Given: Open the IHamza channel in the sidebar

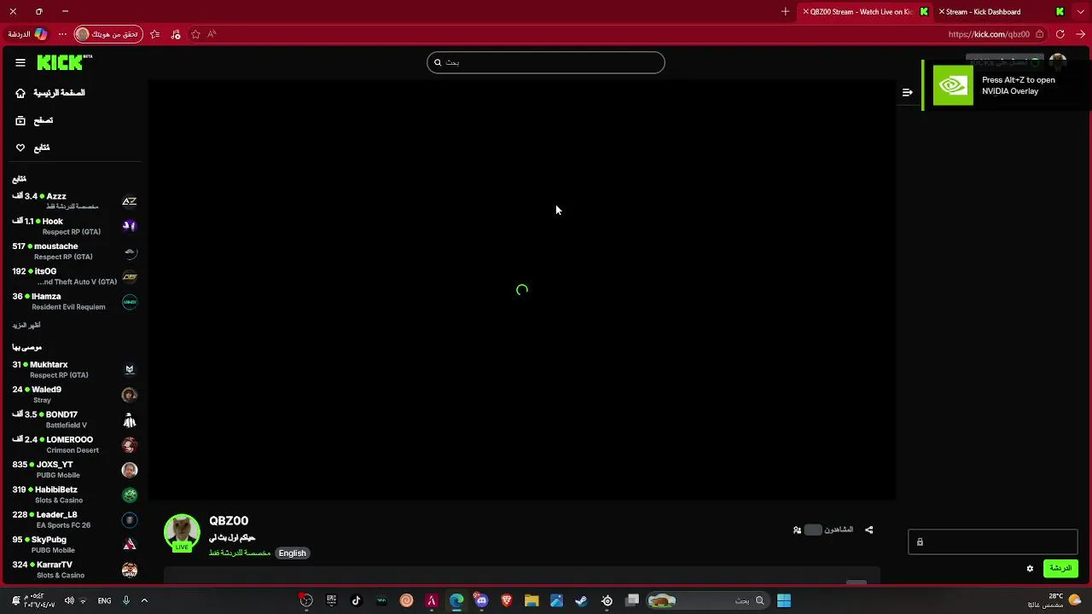Looking at the screenshot, I should pos(75,301).
